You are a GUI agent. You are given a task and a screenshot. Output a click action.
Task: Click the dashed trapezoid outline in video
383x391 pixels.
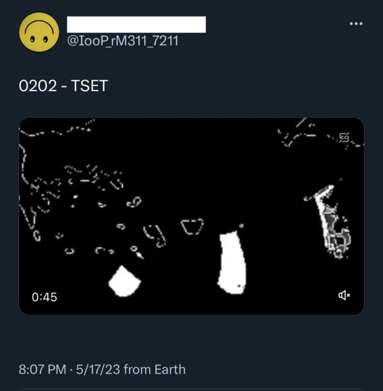pos(192,226)
